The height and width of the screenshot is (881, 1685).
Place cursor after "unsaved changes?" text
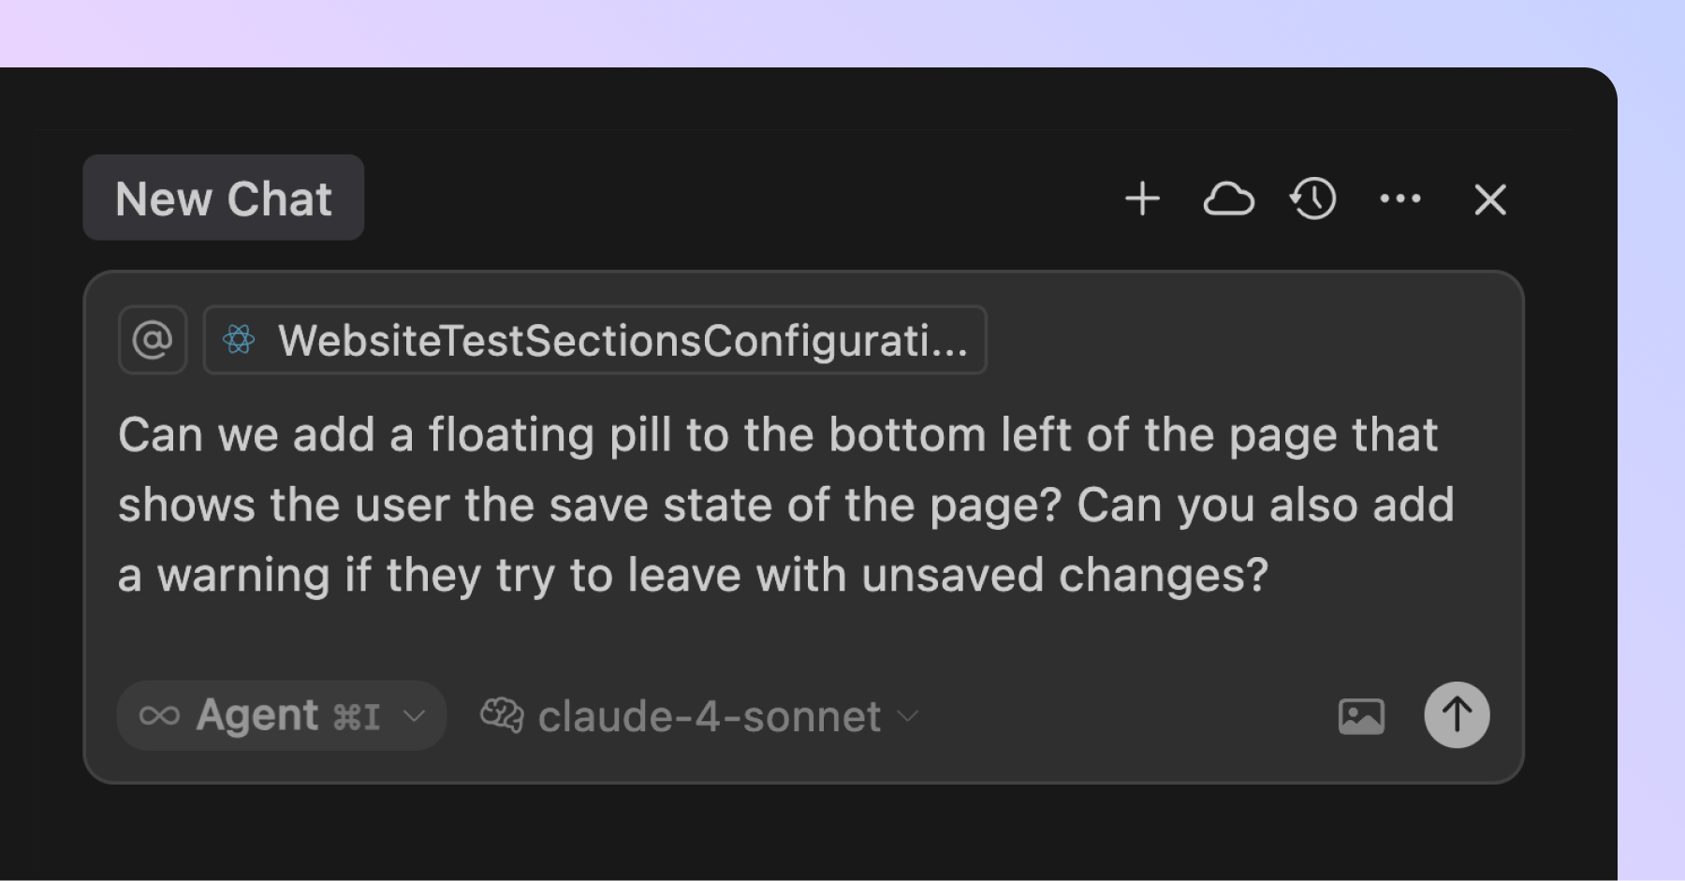[x=1271, y=576]
